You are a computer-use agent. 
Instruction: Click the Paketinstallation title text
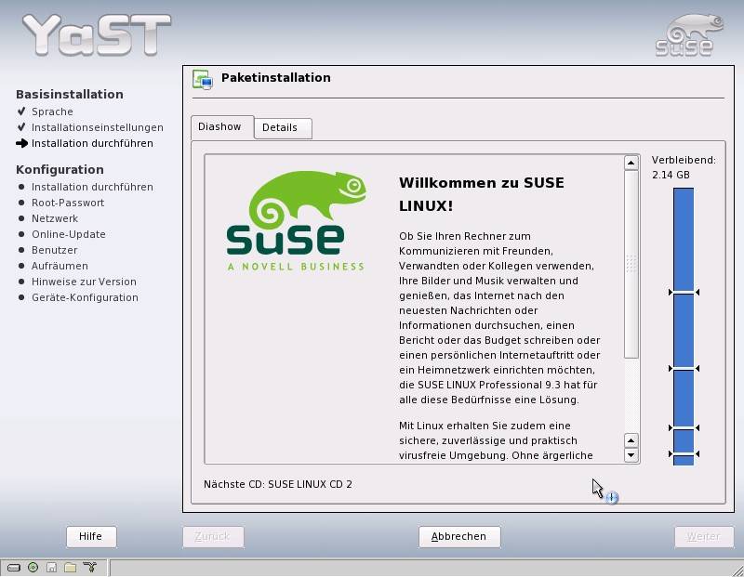tap(275, 78)
